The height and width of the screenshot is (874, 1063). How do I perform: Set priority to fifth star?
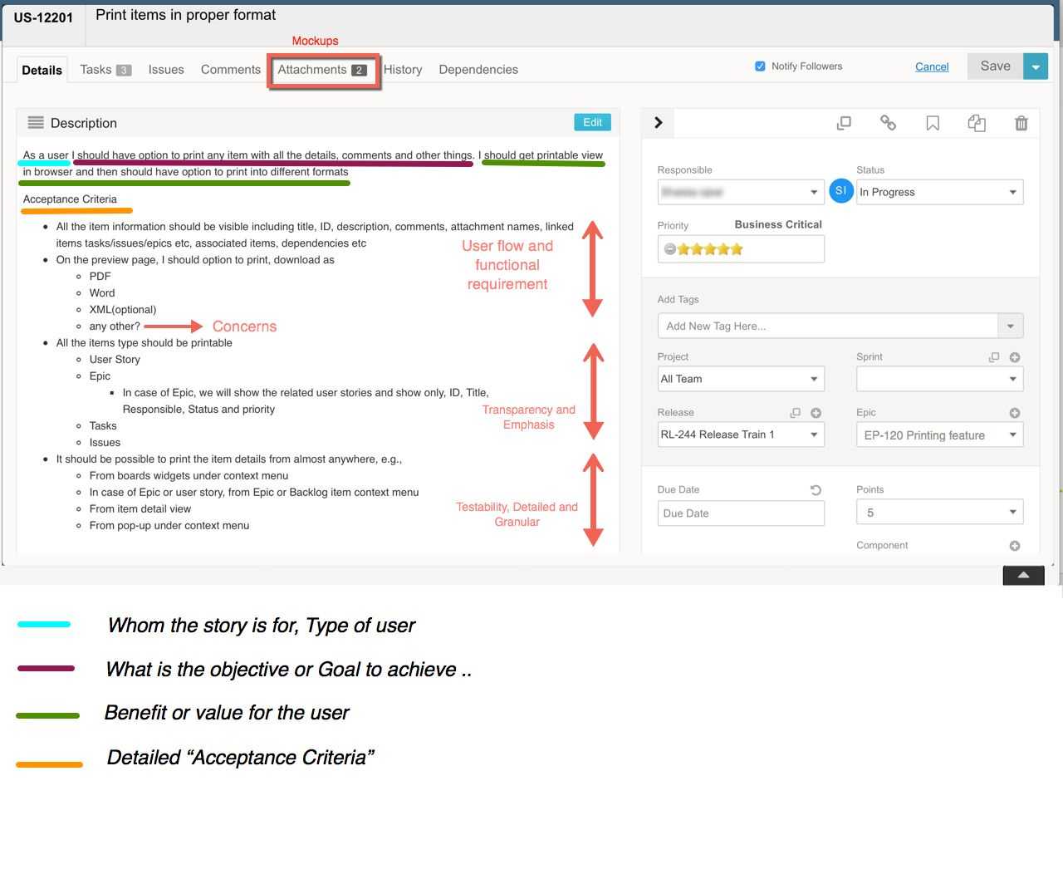point(737,249)
